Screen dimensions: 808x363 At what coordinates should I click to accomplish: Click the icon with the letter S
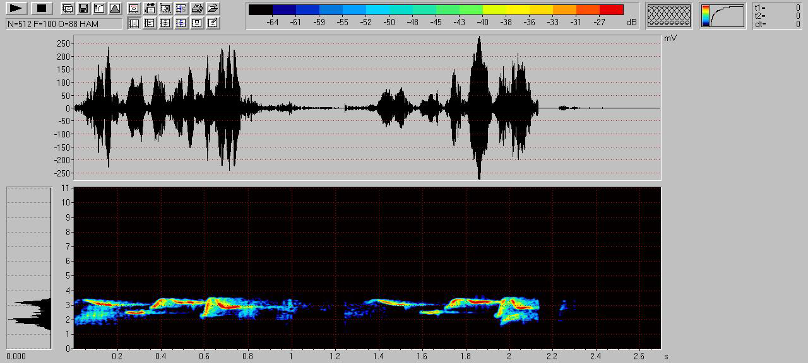coord(181,9)
